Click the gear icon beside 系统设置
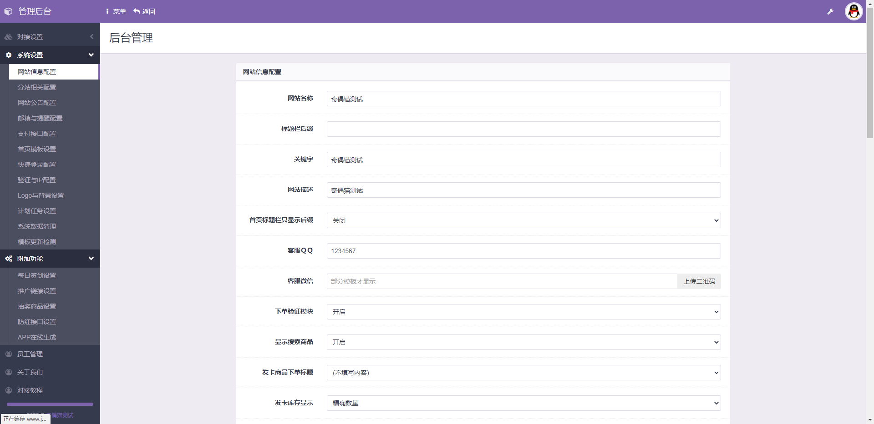This screenshot has width=874, height=424. 8,55
